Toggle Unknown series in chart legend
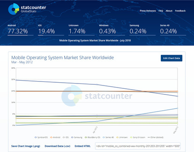This screenshot has height=152, width=194. point(122,137)
